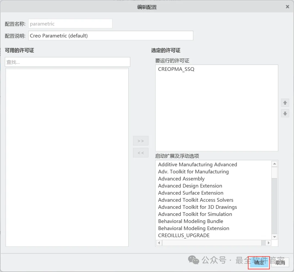
Task: Click vertical scrollbar thumb in extensions list
Action: 274,173
